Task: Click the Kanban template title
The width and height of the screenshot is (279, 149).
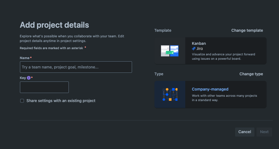Action: pos(199,43)
